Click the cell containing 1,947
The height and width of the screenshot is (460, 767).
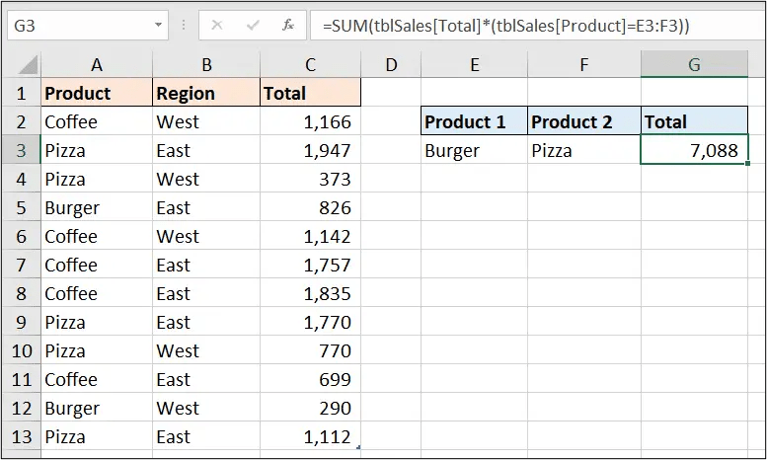[x=310, y=151]
